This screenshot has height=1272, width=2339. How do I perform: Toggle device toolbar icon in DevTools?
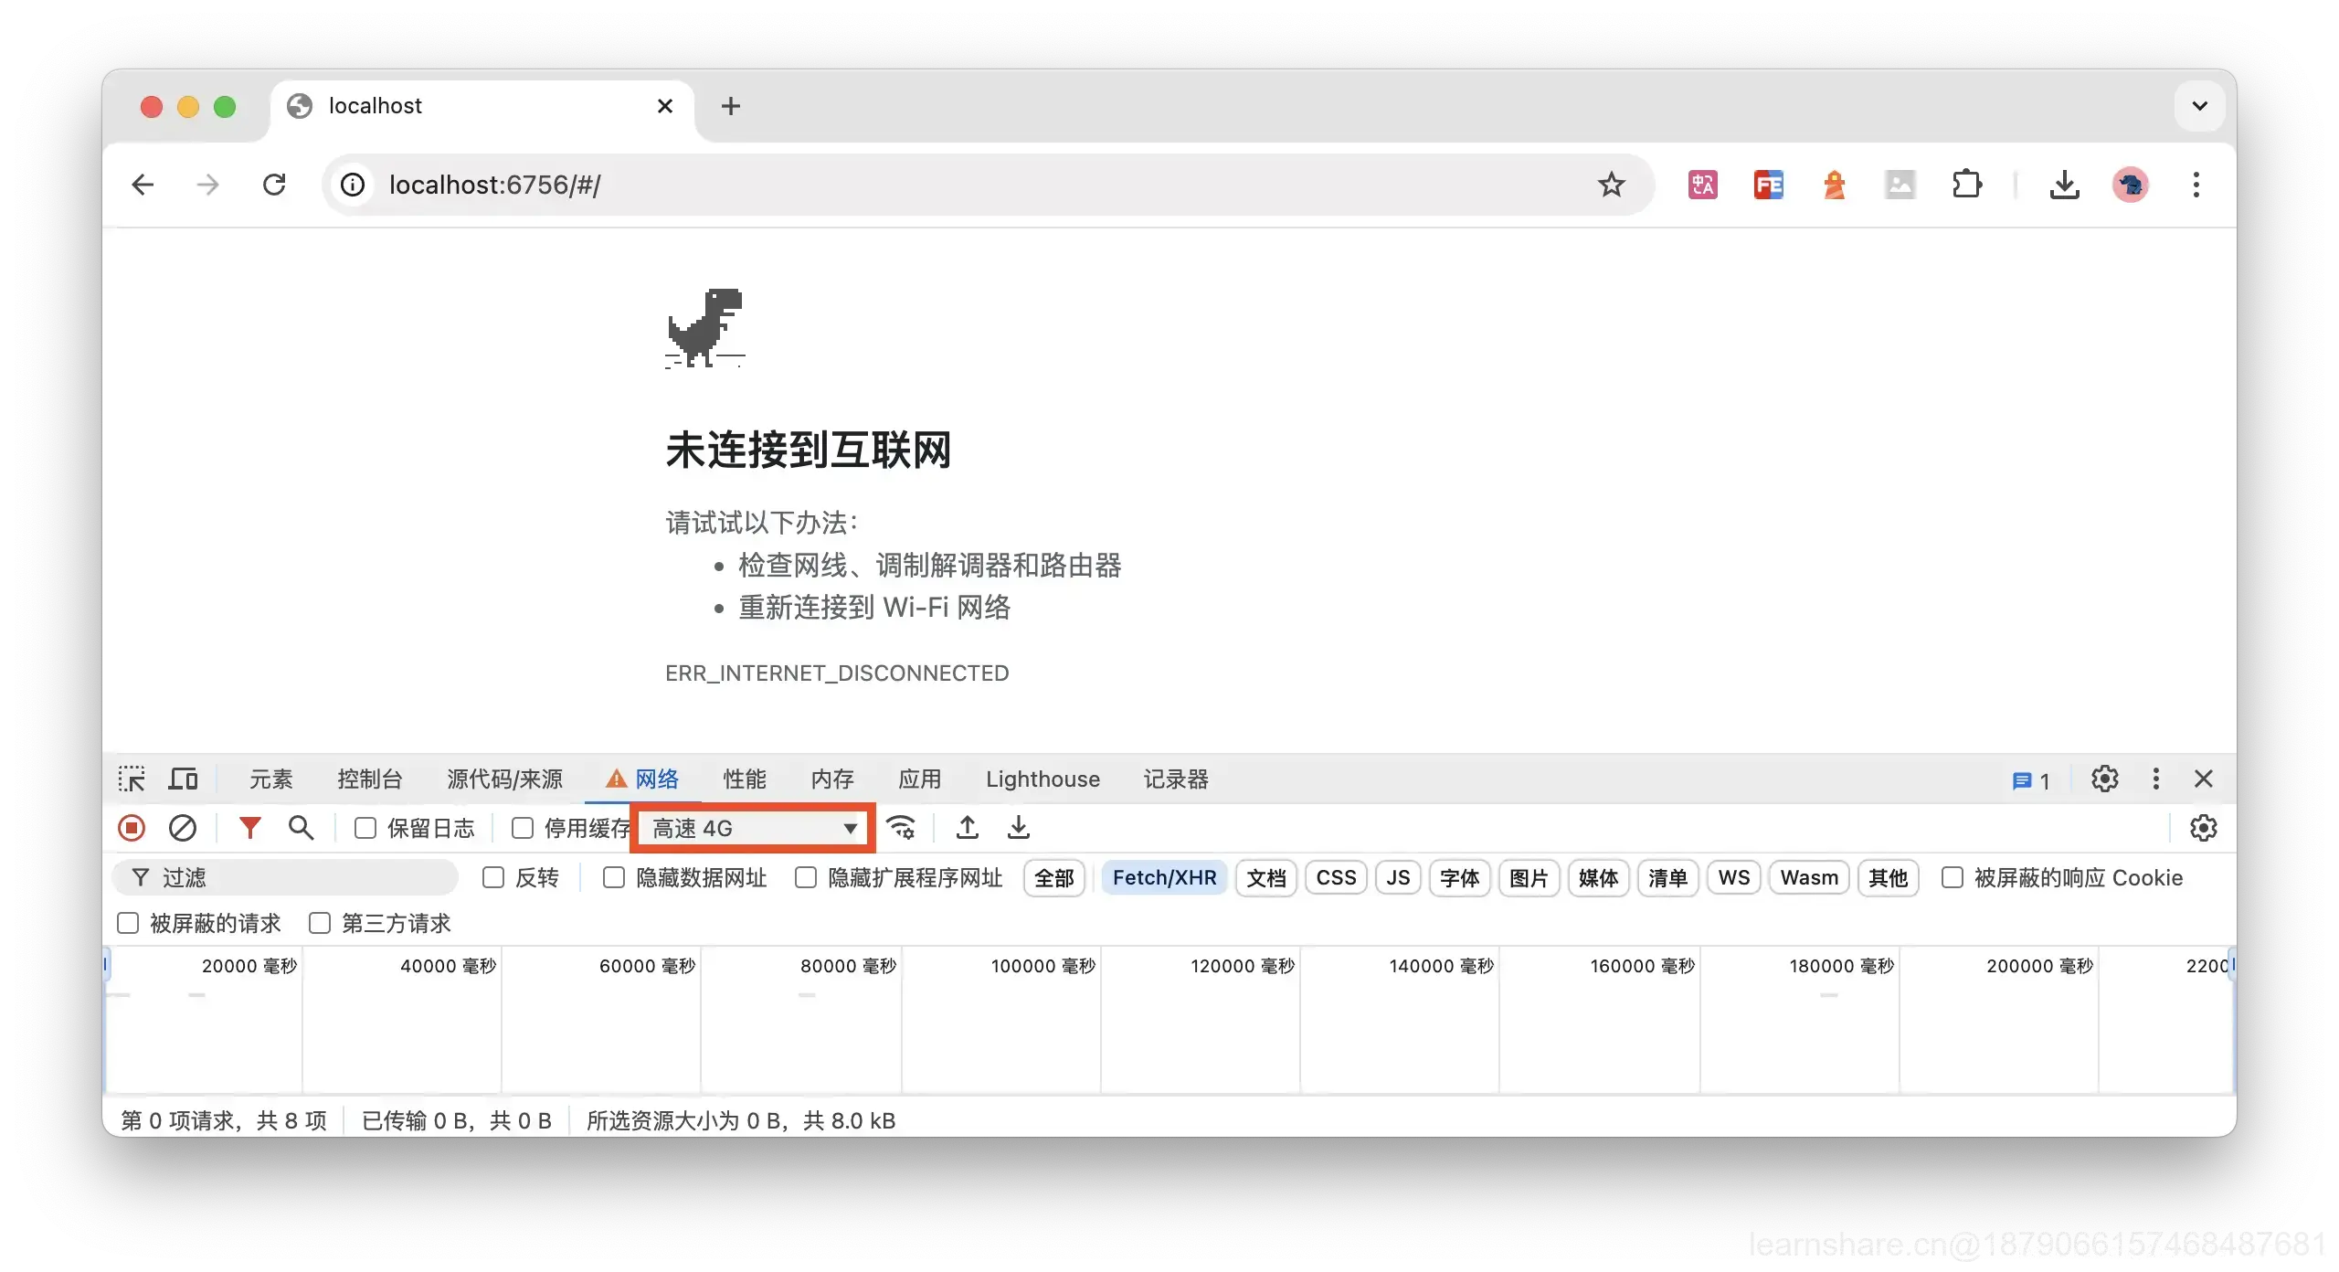click(184, 779)
